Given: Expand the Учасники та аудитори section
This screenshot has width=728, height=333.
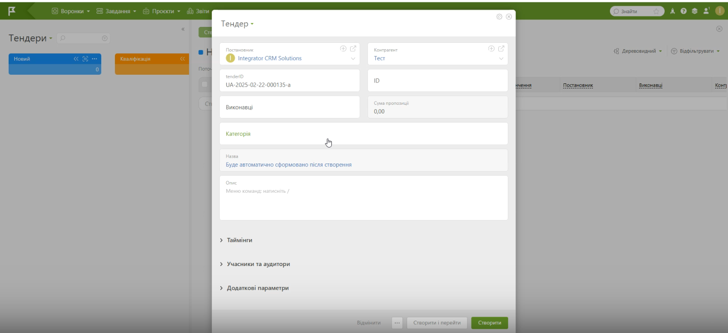Looking at the screenshot, I should [x=258, y=264].
